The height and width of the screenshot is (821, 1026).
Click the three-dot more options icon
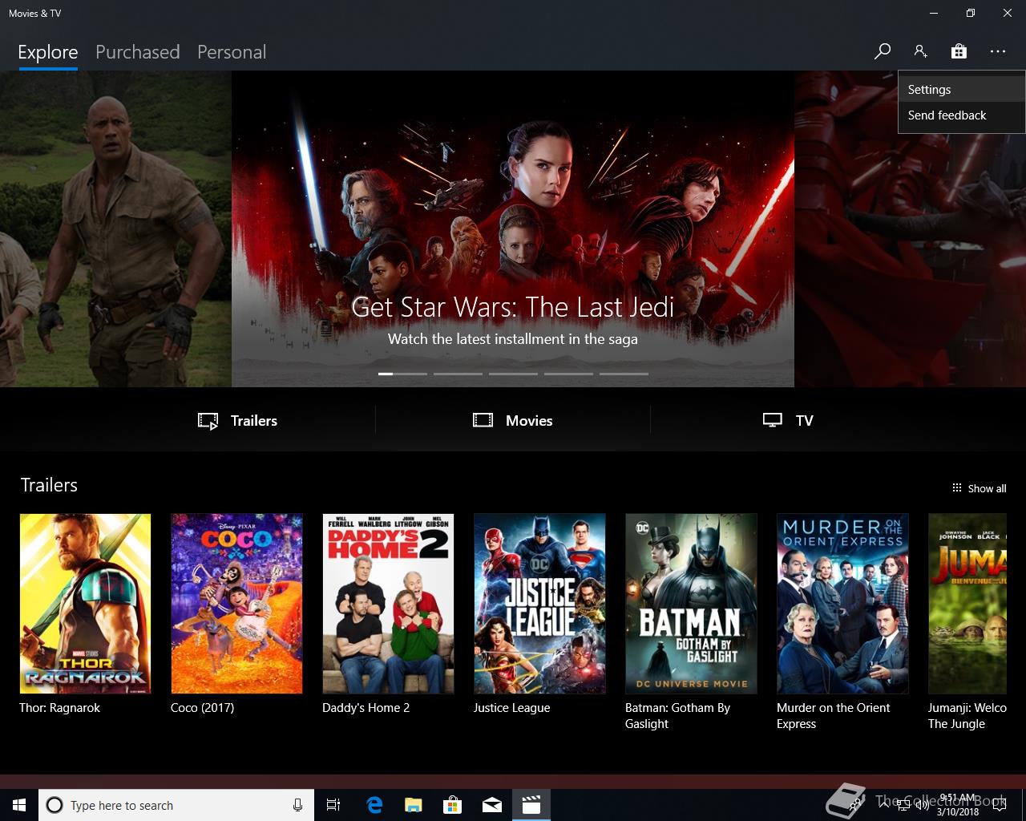tap(997, 51)
